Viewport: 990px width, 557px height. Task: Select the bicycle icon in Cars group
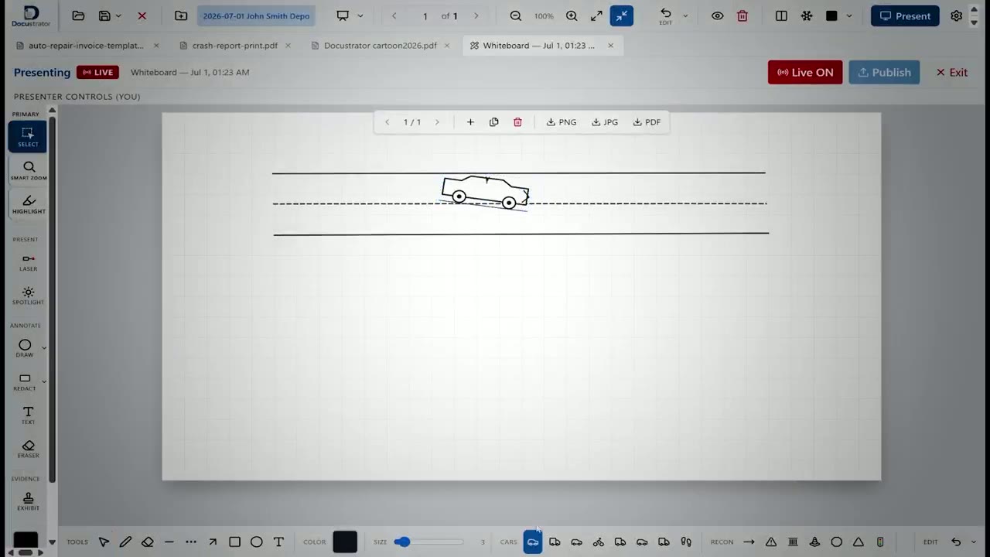point(598,542)
